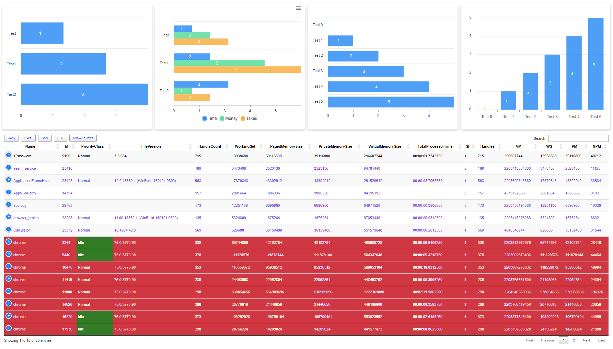
Task: Hide the Taxes series via legend
Action: click(249, 119)
